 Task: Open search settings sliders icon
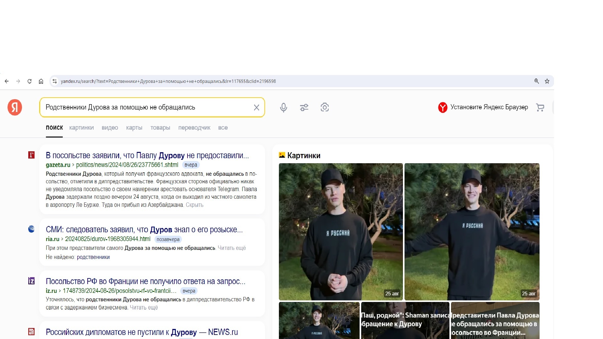pyautogui.click(x=304, y=107)
